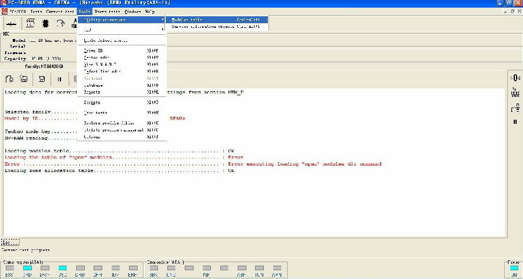Click the module-row icon in right sidebar
The image size is (523, 279).
click(515, 92)
